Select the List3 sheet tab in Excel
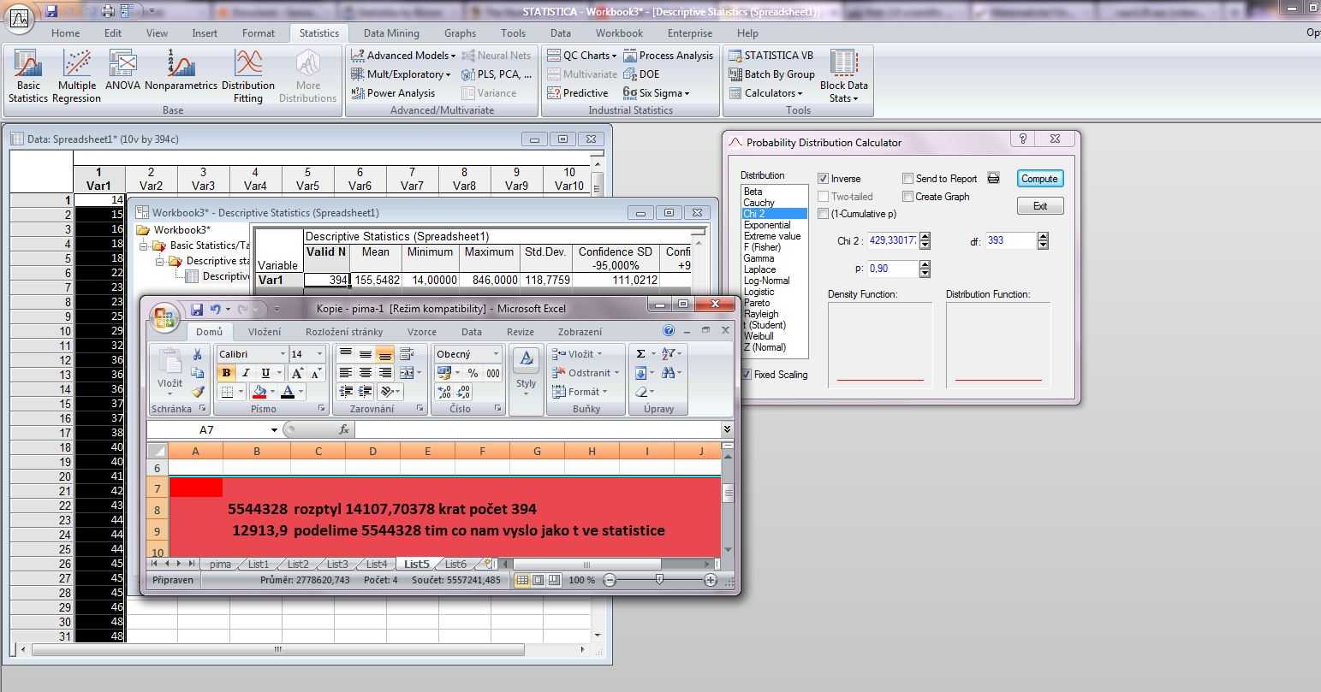The image size is (1321, 692). (x=336, y=564)
